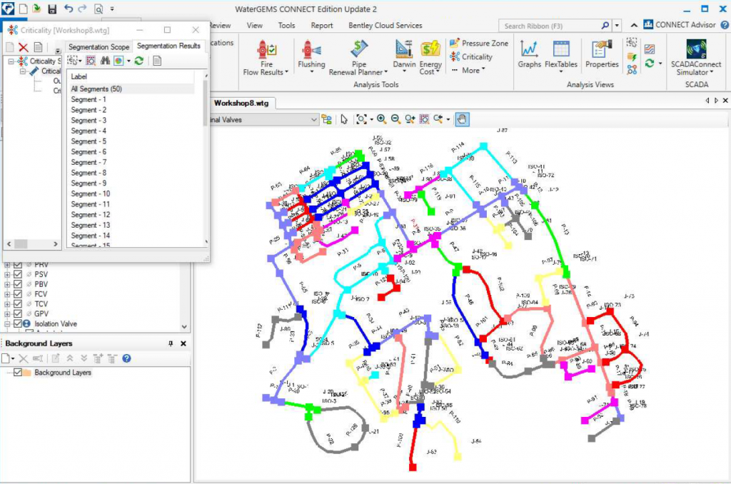
Task: Open the More dropdown in Analysis Tools
Action: [470, 71]
